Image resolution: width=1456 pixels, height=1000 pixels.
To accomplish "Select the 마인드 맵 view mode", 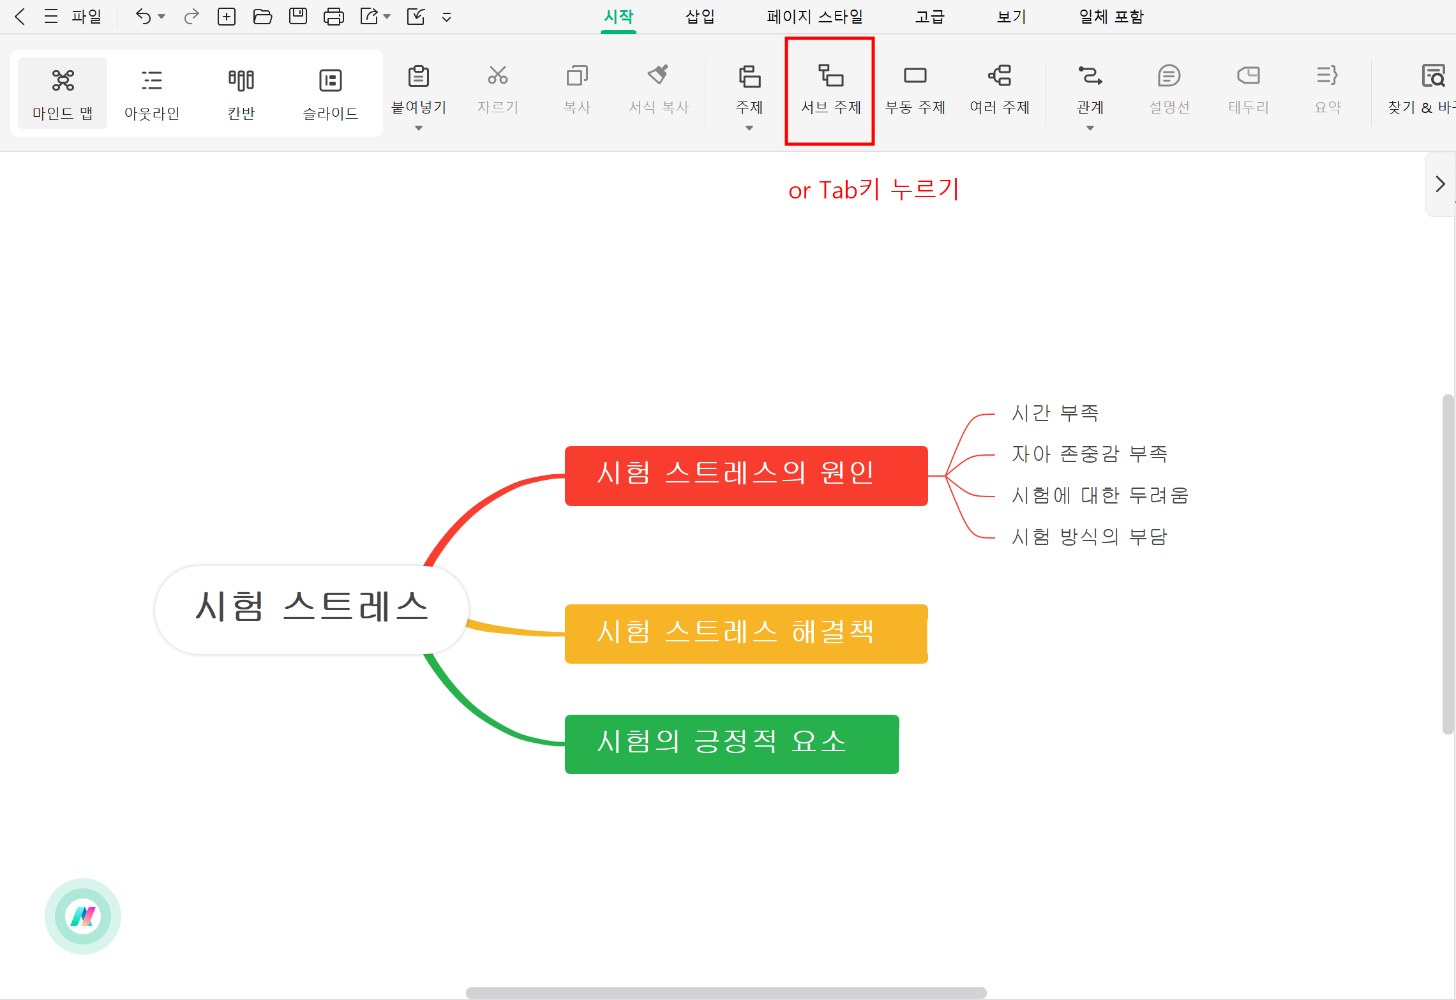I will [63, 93].
